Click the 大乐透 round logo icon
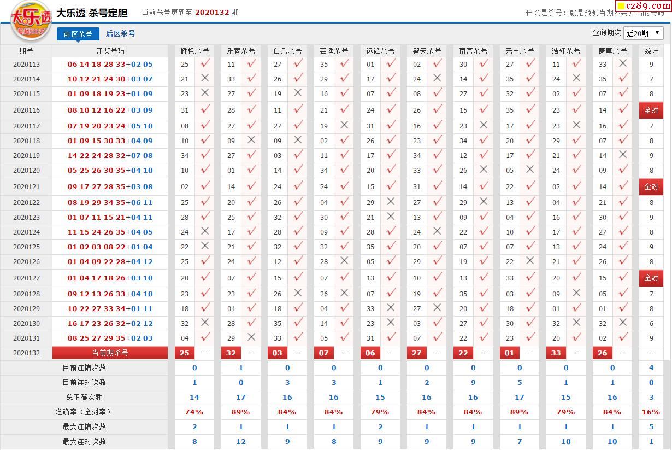672x450 pixels. [x=31, y=22]
